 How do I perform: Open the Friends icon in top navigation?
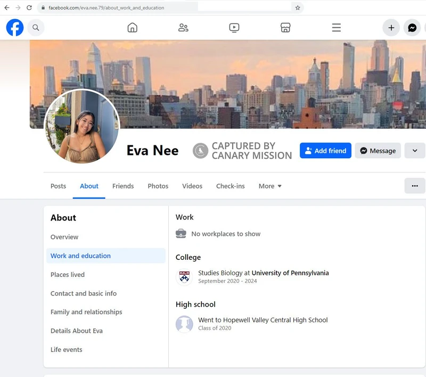click(183, 28)
